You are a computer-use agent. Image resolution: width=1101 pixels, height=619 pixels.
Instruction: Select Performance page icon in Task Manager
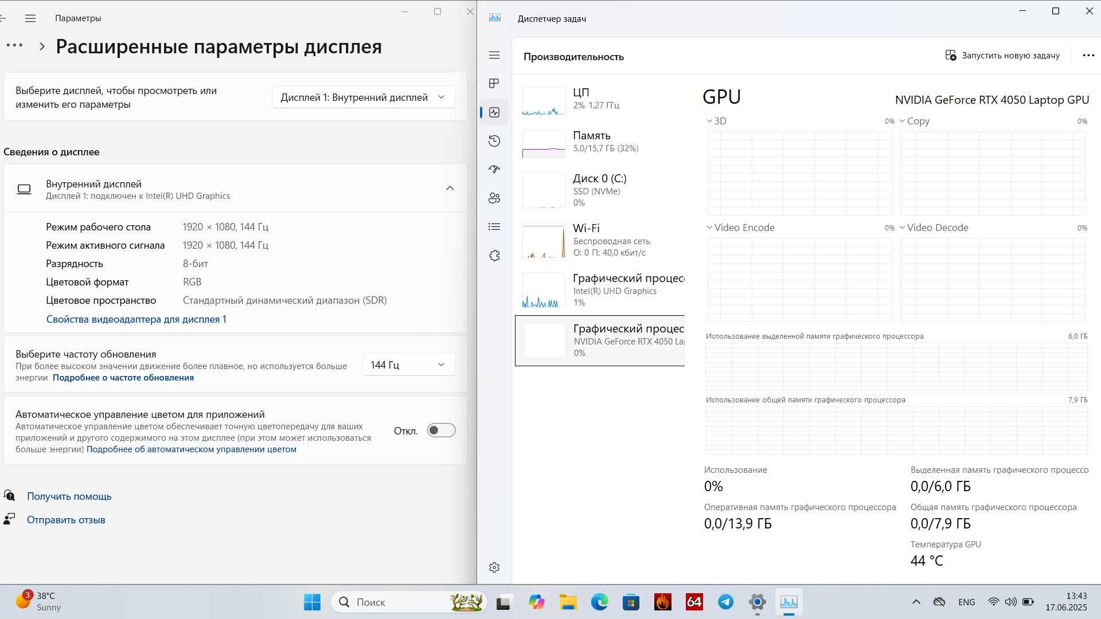click(494, 112)
